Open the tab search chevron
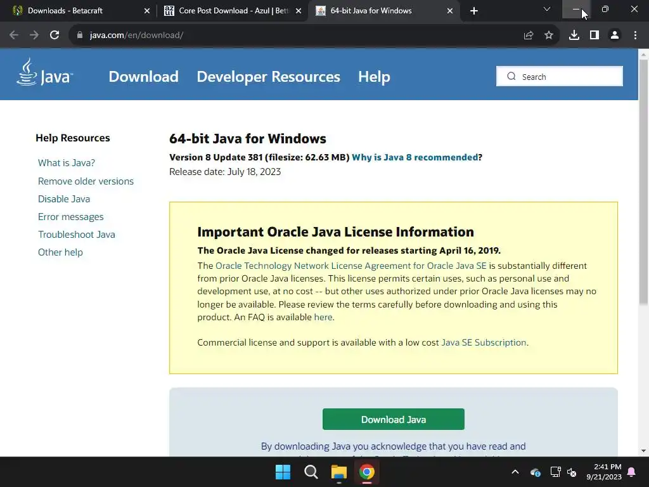The image size is (649, 487). (547, 9)
